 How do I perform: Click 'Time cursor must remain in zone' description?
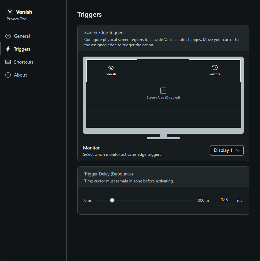(x=129, y=181)
